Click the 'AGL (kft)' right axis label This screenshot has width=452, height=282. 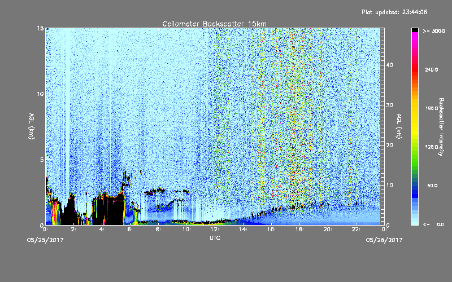coord(399,126)
